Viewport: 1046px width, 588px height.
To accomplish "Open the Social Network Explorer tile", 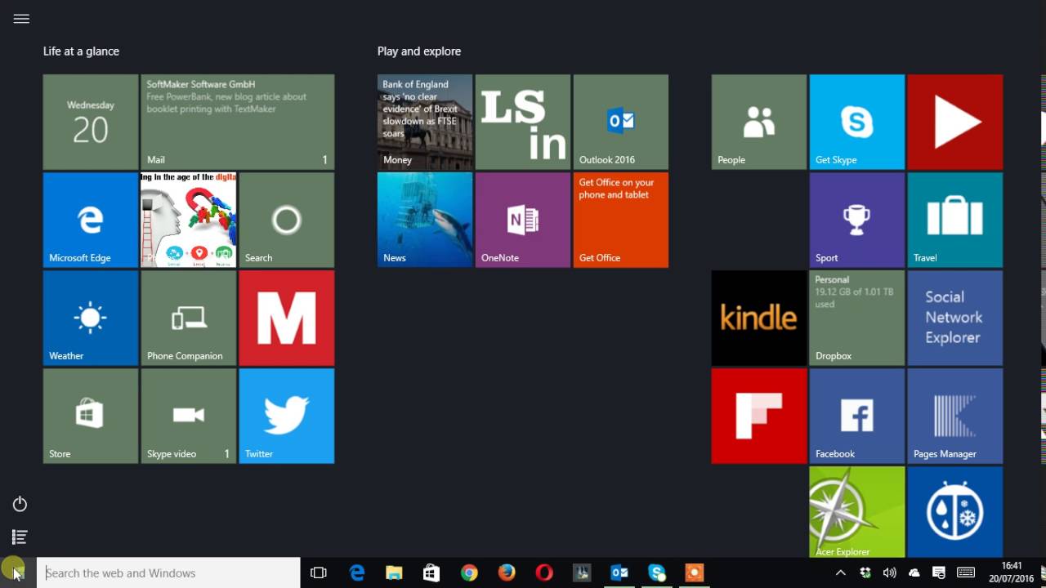I will pyautogui.click(x=955, y=318).
